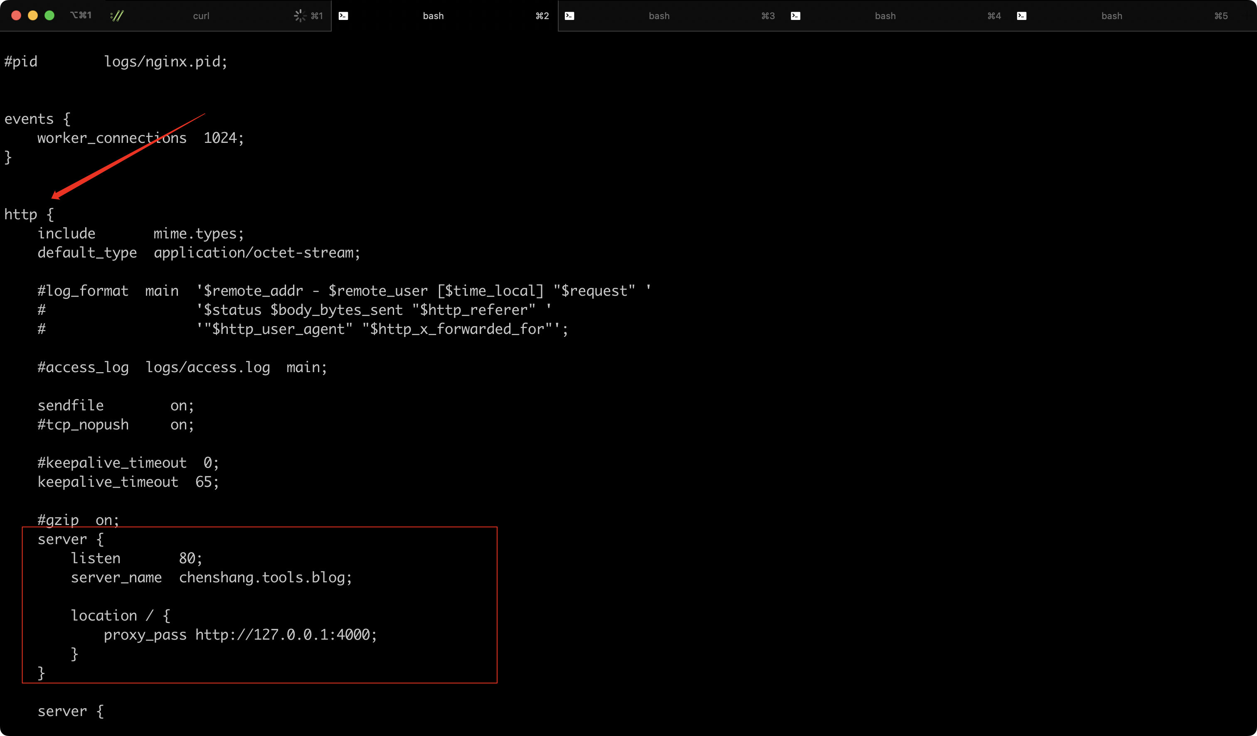
Task: Switch to the bash tab labeled ⌘4
Action: tap(885, 16)
